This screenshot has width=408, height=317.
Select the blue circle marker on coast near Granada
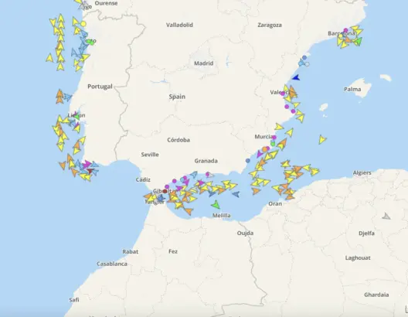(x=248, y=161)
